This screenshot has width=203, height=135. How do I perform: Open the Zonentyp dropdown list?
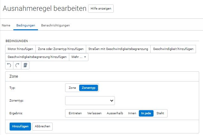click(90, 101)
